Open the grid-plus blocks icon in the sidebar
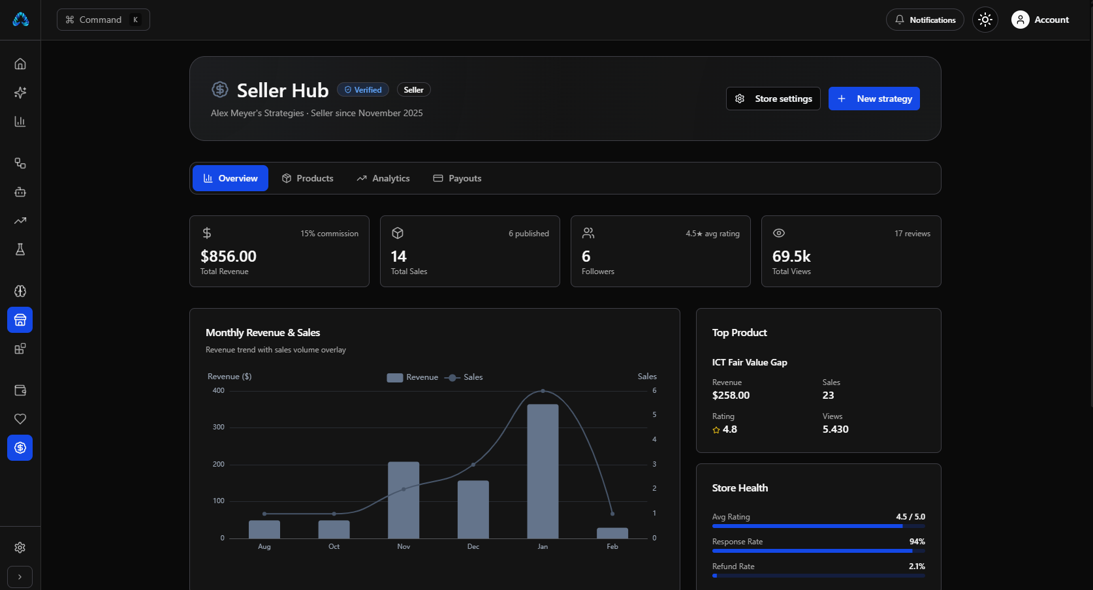 [x=20, y=349]
